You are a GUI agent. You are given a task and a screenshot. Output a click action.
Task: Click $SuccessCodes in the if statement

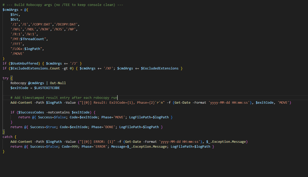coord(31,112)
